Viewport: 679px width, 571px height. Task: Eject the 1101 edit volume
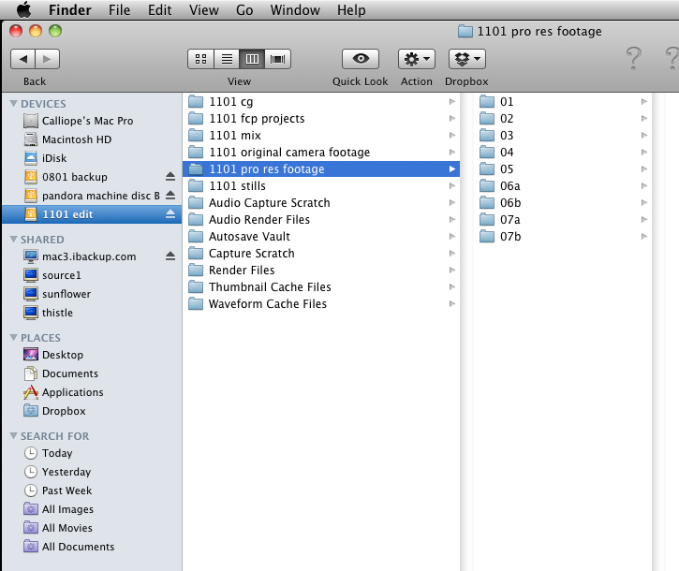click(170, 214)
